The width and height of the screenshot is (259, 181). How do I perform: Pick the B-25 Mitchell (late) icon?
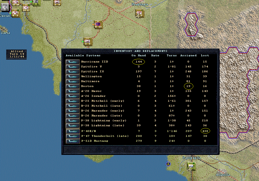[73, 106]
